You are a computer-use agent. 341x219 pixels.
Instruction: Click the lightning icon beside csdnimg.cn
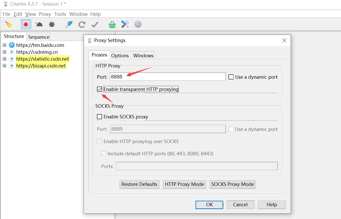(12, 52)
